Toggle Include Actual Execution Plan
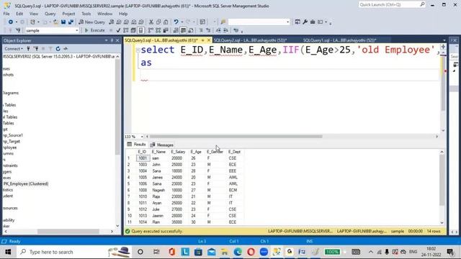 tap(151, 30)
